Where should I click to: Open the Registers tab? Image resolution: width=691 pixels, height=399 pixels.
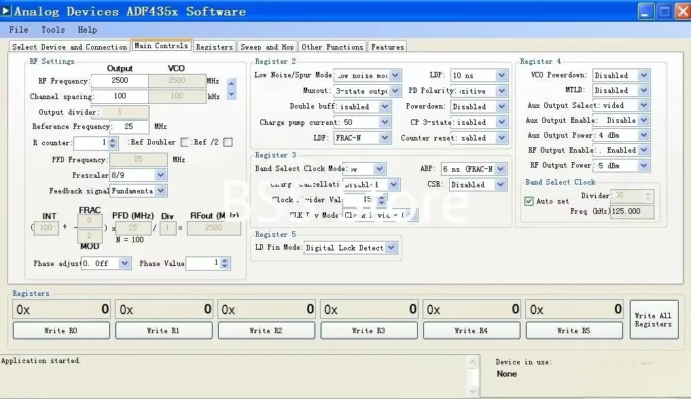[x=214, y=47]
